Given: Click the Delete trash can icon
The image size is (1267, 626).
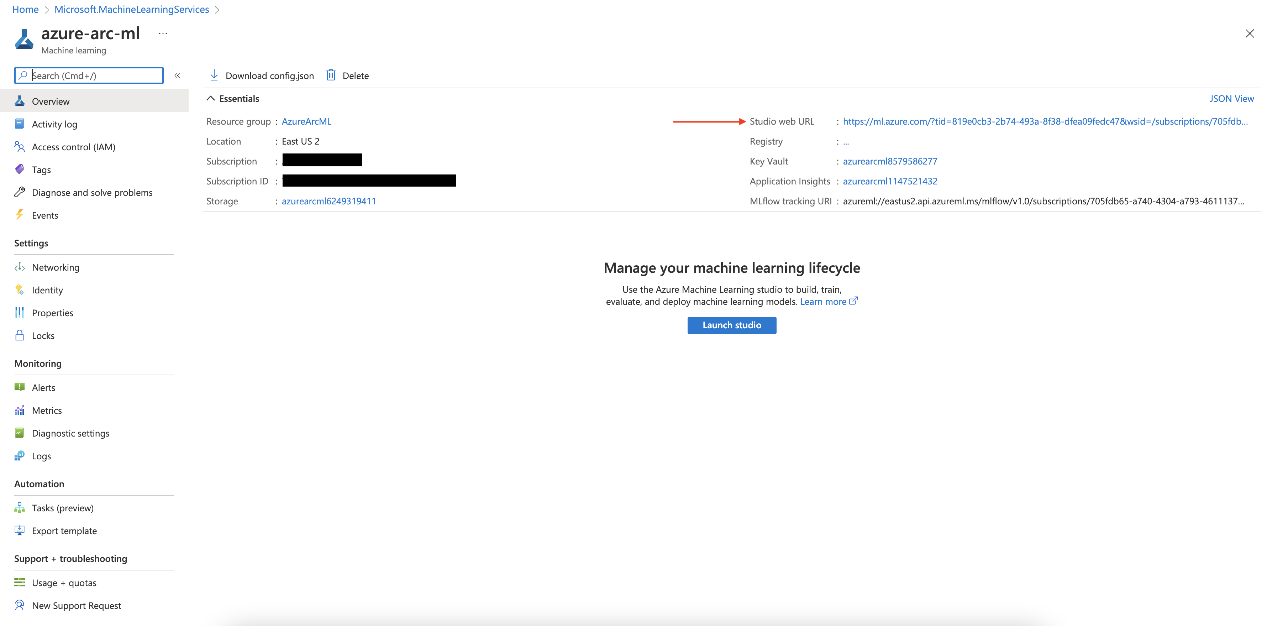Looking at the screenshot, I should point(331,75).
